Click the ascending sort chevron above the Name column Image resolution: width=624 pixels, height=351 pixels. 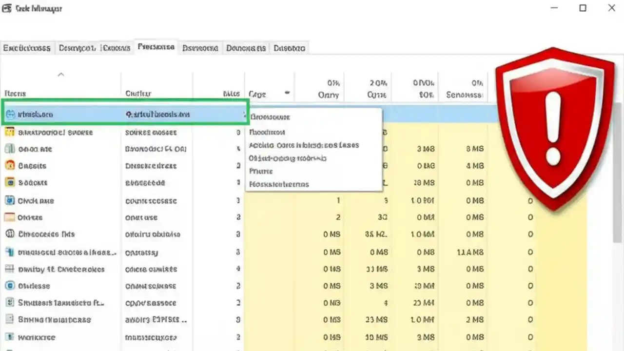tap(61, 74)
